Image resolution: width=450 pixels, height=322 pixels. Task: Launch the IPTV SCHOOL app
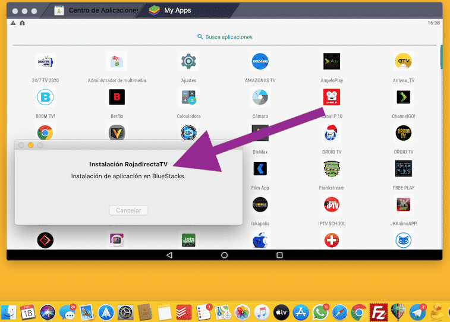(331, 205)
